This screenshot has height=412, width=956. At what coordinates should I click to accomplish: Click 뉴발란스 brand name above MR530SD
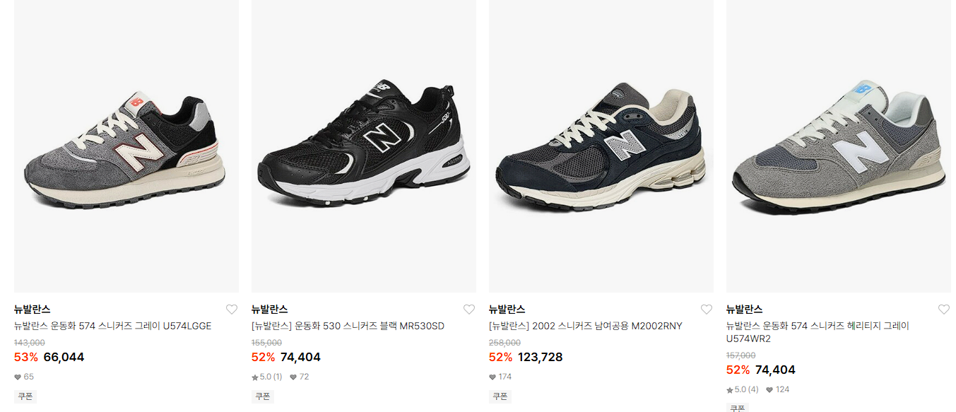tap(270, 310)
